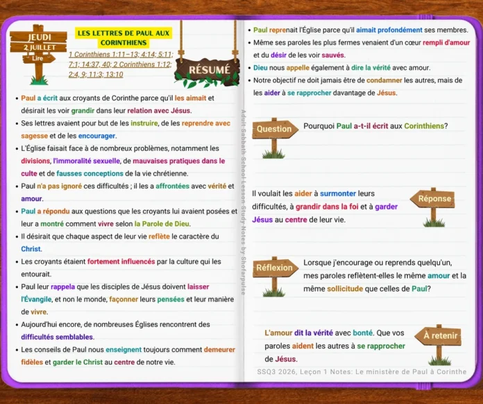The image size is (483, 404).
Task: Select the Question signpost icon
Action: click(x=275, y=138)
